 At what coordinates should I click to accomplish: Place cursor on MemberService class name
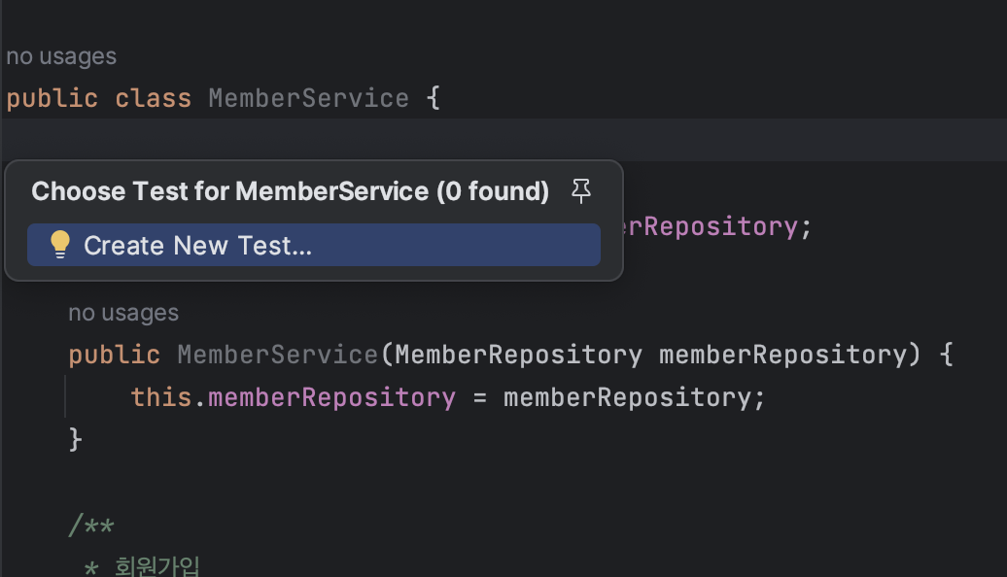pyautogui.click(x=309, y=98)
